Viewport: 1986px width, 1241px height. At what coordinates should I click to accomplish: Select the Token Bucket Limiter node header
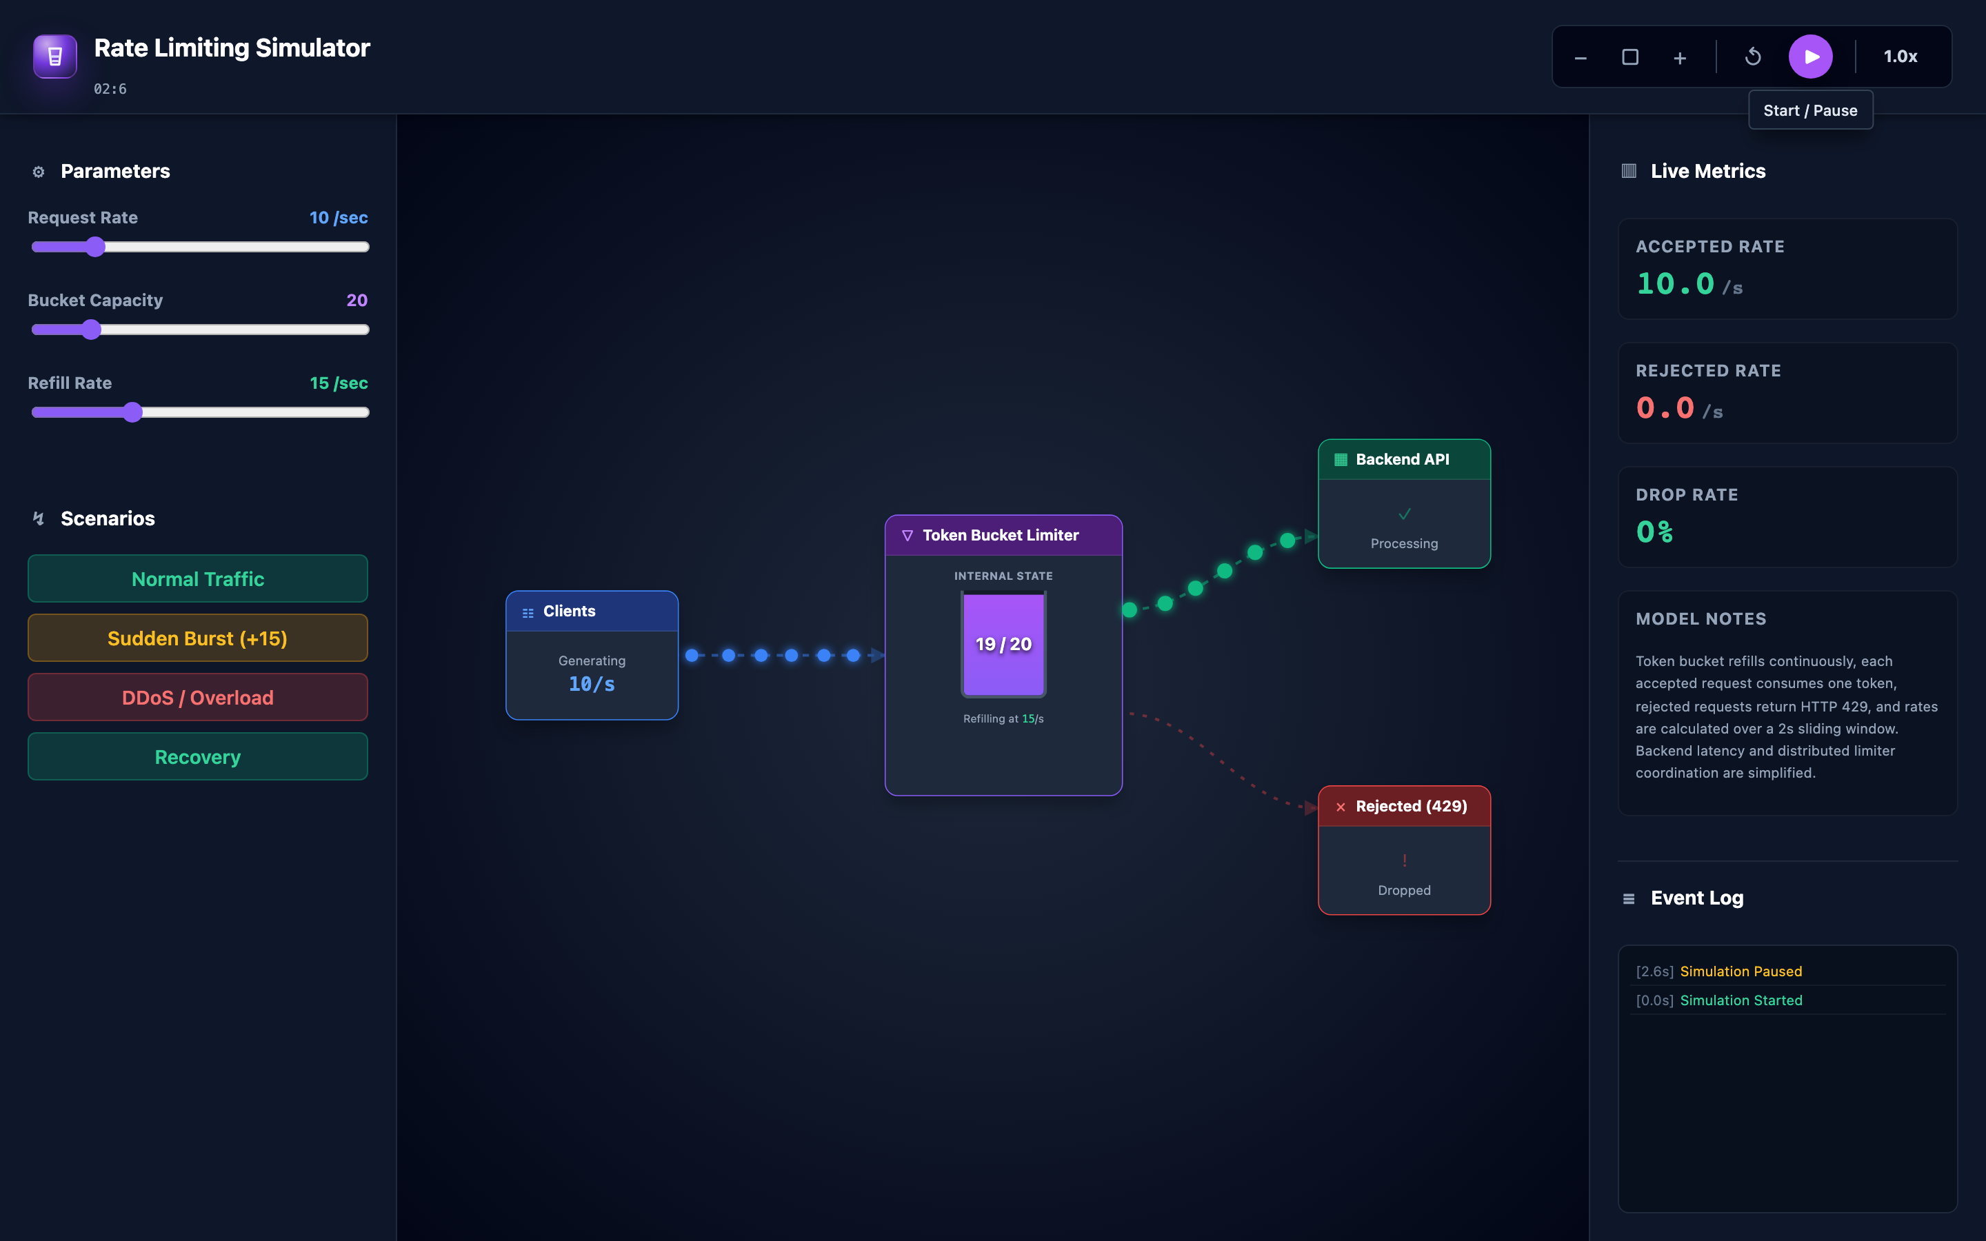click(x=1003, y=535)
